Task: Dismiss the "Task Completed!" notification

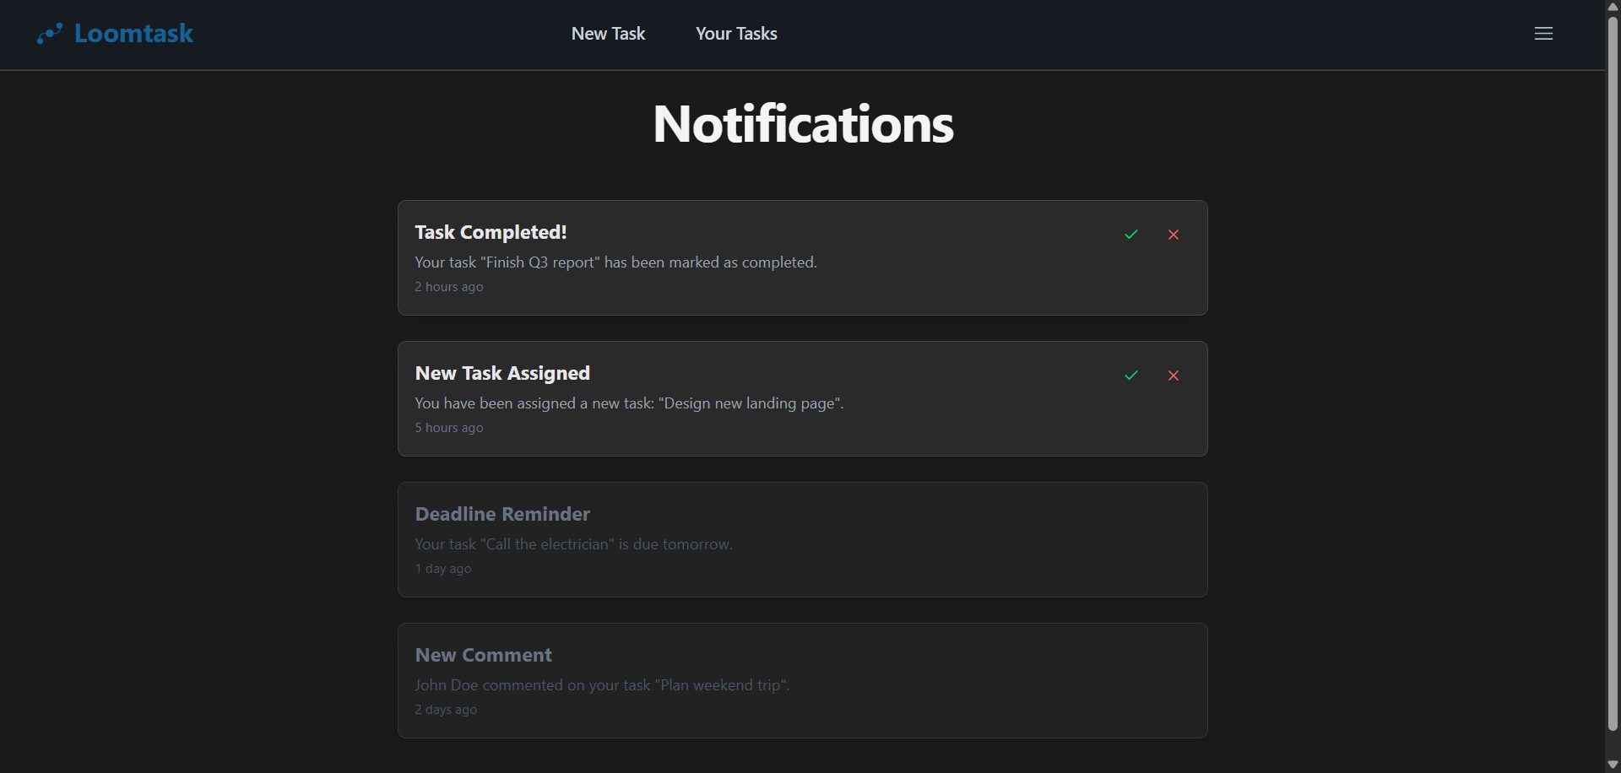Action: [x=1174, y=235]
